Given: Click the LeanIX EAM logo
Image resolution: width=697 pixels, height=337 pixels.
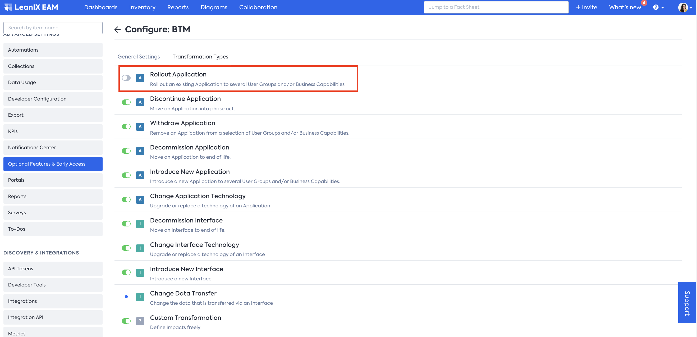Looking at the screenshot, I should 31,7.
